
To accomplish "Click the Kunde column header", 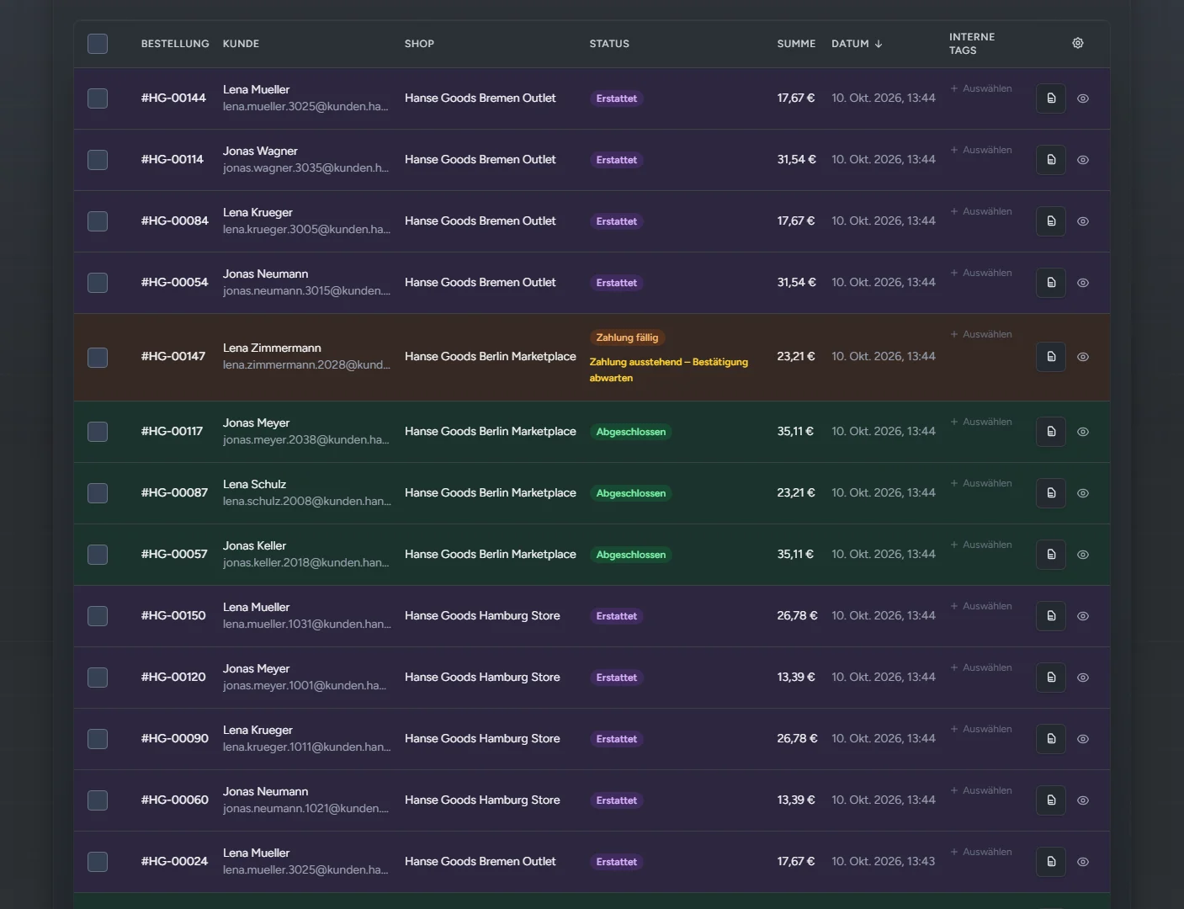I will pyautogui.click(x=241, y=44).
